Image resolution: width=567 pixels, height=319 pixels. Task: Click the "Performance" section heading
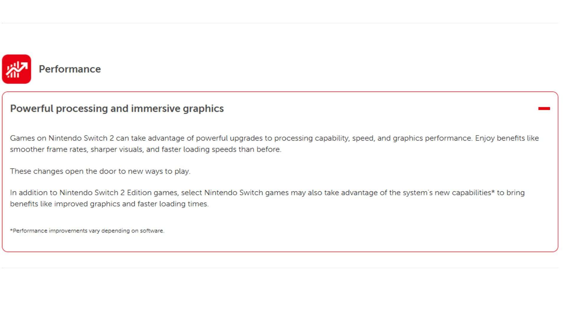(x=70, y=69)
